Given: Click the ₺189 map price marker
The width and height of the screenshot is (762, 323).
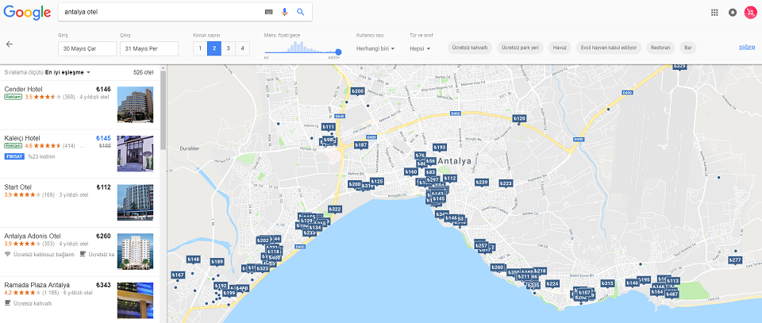Looking at the screenshot, I should 217,262.
